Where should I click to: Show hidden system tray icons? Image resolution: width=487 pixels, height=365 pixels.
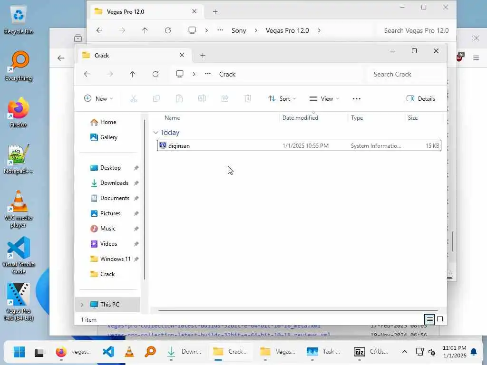pos(404,352)
